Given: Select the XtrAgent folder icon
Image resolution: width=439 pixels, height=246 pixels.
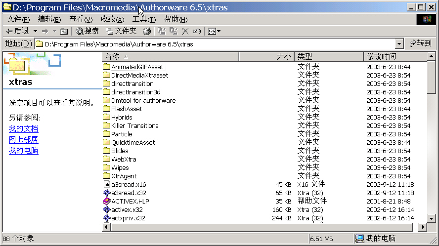Looking at the screenshot, I should (106, 176).
